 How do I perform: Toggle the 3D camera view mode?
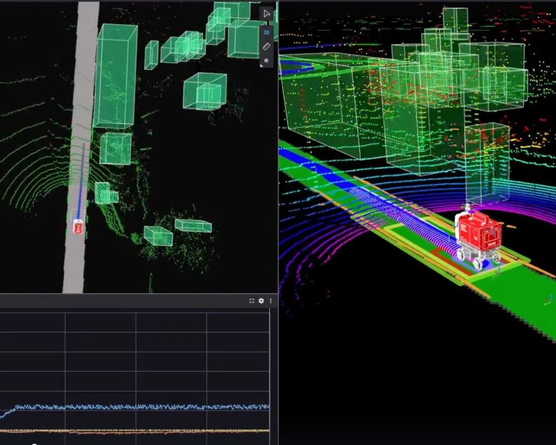[266, 32]
